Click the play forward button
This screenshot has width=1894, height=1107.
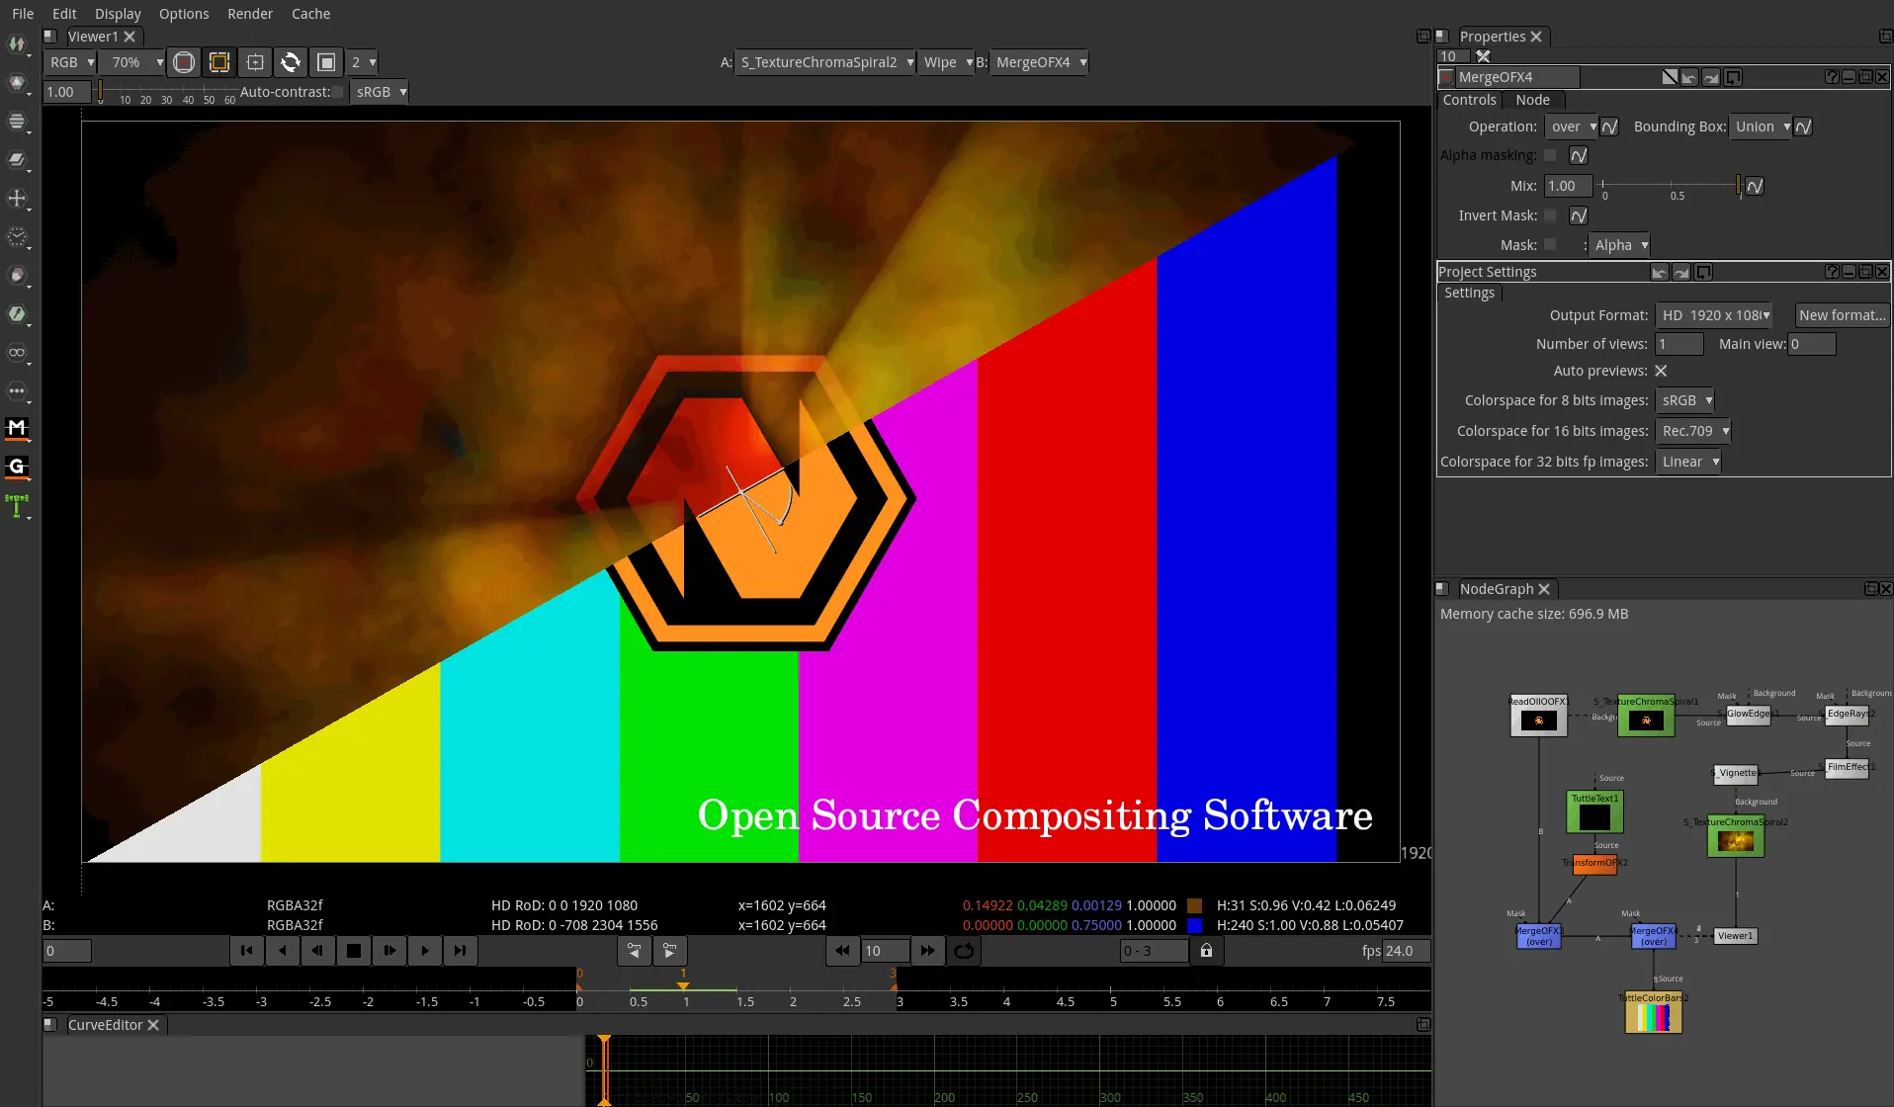424,951
